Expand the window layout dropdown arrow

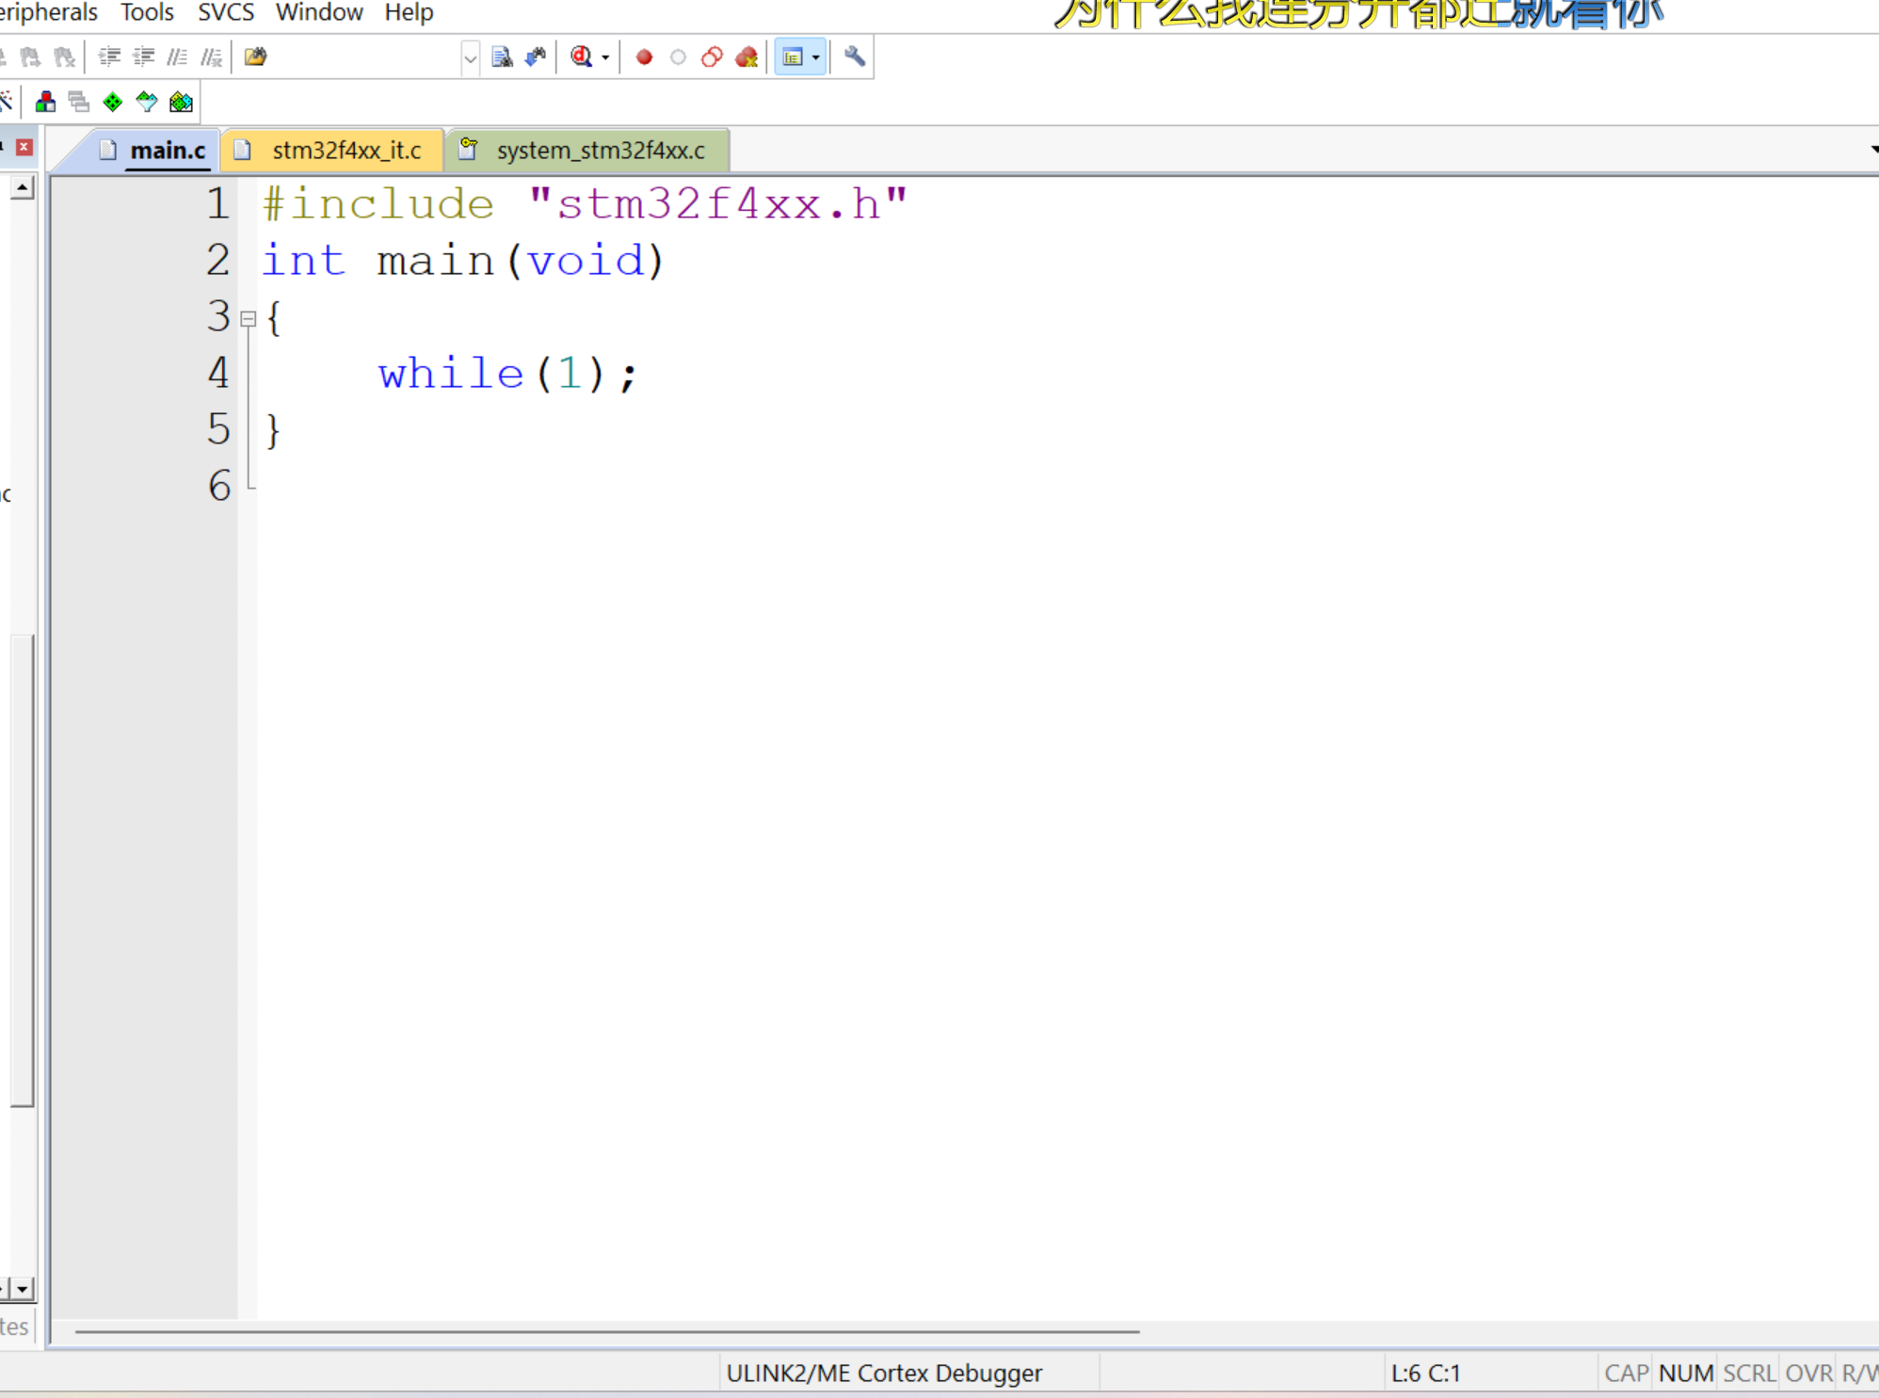click(816, 58)
